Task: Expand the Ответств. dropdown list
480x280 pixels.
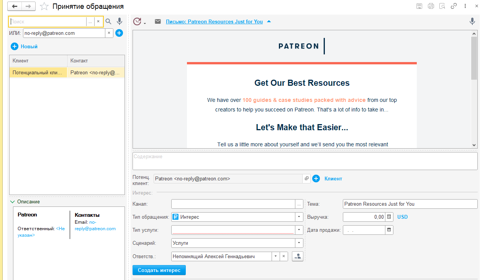Action: coord(276,256)
